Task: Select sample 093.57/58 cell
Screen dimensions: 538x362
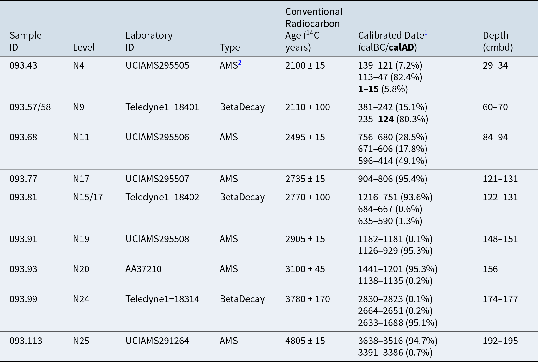Action: point(30,107)
